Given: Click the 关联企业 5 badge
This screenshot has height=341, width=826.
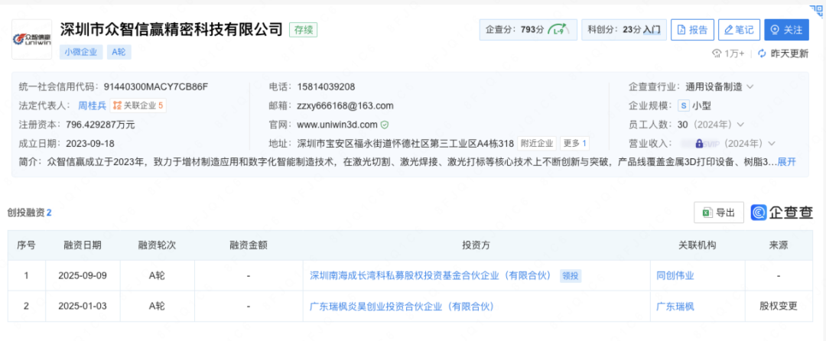Looking at the screenshot, I should point(138,106).
